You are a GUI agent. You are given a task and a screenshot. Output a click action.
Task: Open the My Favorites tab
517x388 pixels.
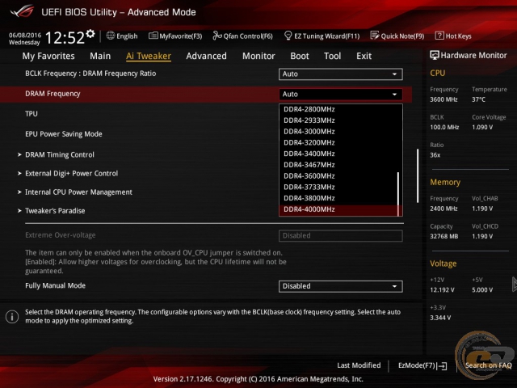(48, 56)
